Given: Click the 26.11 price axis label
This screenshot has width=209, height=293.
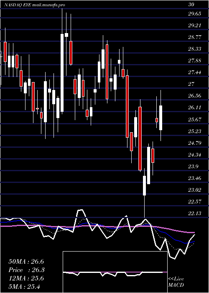Looking at the screenshot, I should (x=195, y=108).
